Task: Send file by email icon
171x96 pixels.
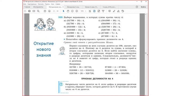Action: [34, 11]
